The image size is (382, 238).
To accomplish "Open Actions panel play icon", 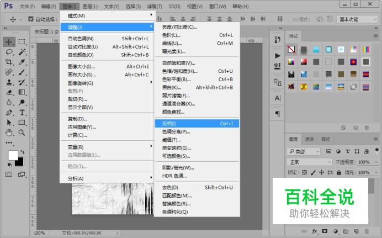I will [x=278, y=56].
